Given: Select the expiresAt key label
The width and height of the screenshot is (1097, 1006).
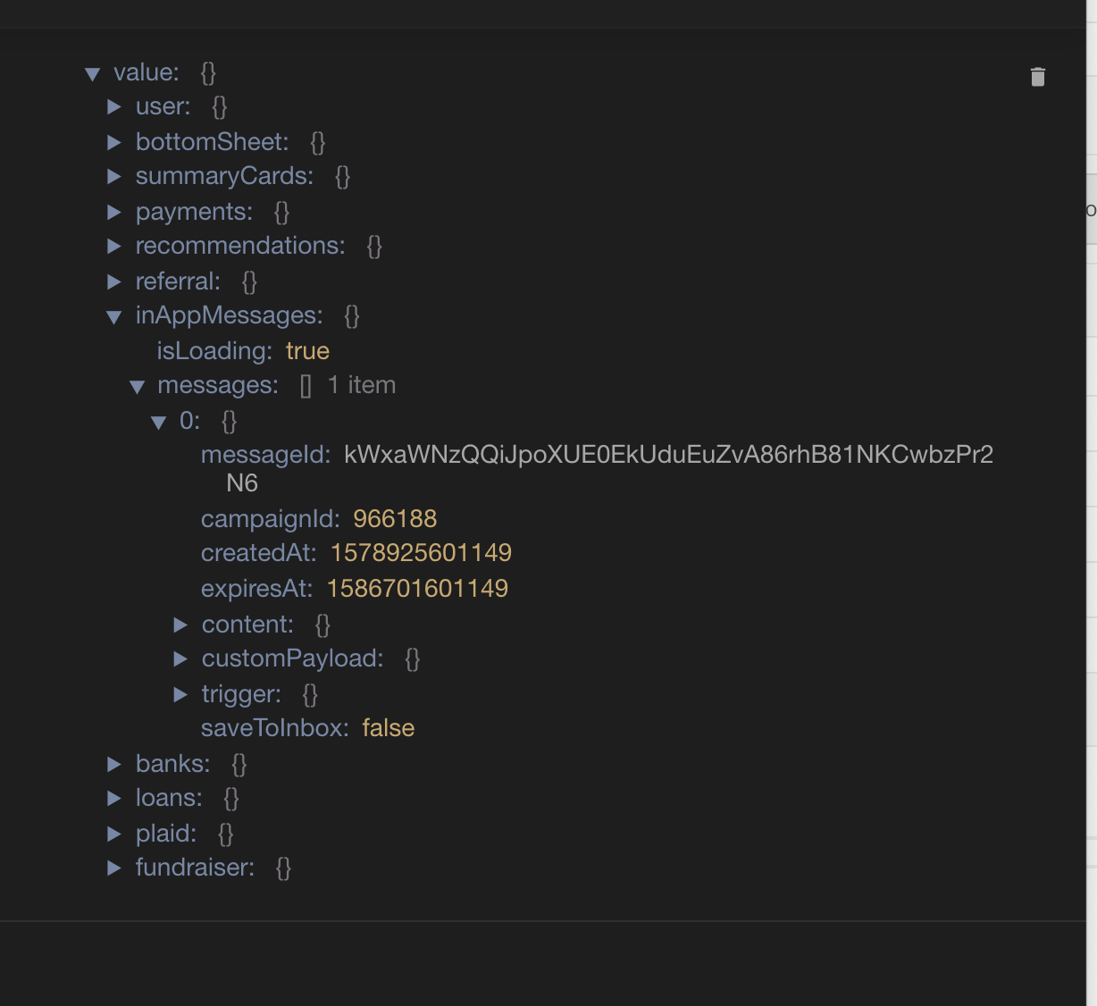Looking at the screenshot, I should (x=256, y=589).
